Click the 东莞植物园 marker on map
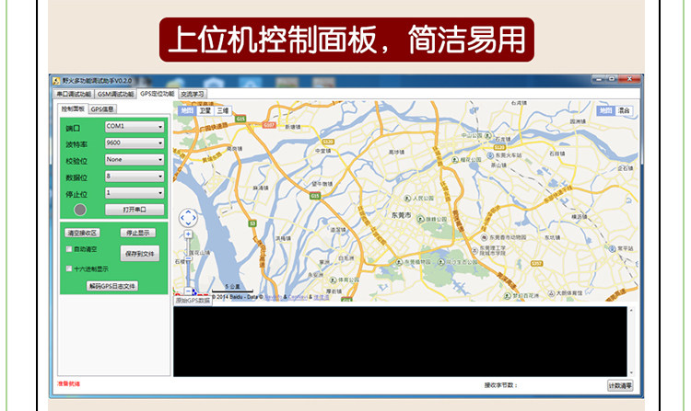 tap(399, 262)
